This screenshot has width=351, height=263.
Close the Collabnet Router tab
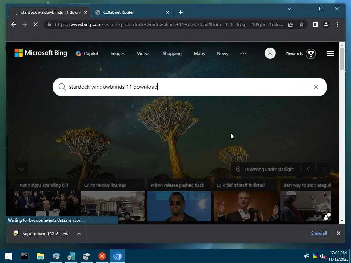[167, 12]
